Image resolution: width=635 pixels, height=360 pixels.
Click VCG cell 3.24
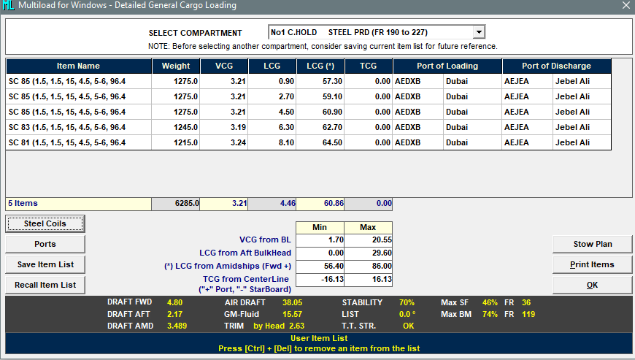[x=224, y=143]
